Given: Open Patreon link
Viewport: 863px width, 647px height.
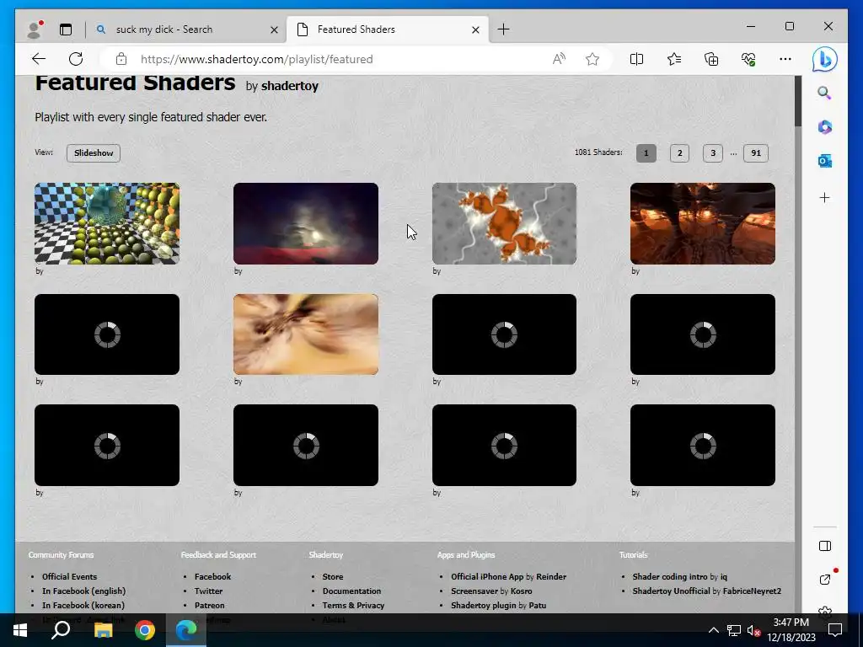Looking at the screenshot, I should pyautogui.click(x=209, y=605).
